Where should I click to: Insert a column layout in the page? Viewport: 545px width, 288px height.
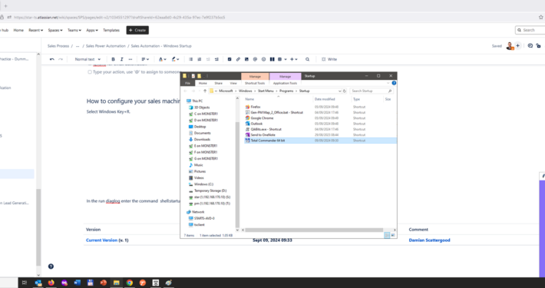click(x=272, y=59)
